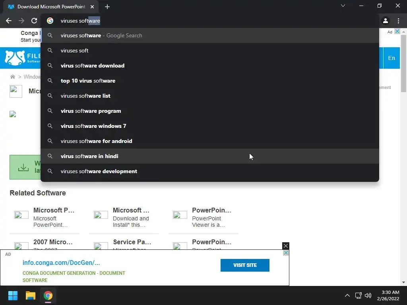Click the search icon beside 'virus software download'

coord(50,66)
